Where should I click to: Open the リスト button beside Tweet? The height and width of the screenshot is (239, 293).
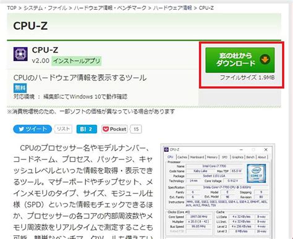[x=63, y=129]
